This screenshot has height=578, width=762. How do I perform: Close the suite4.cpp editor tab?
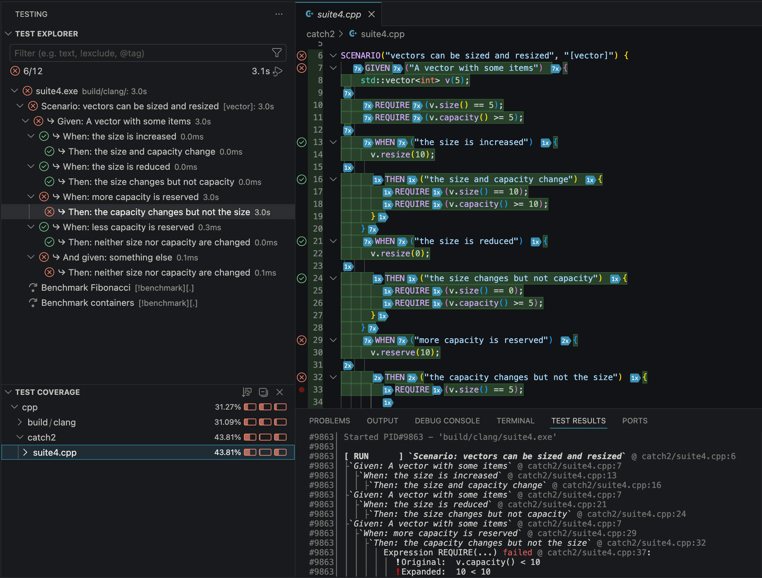(x=371, y=14)
